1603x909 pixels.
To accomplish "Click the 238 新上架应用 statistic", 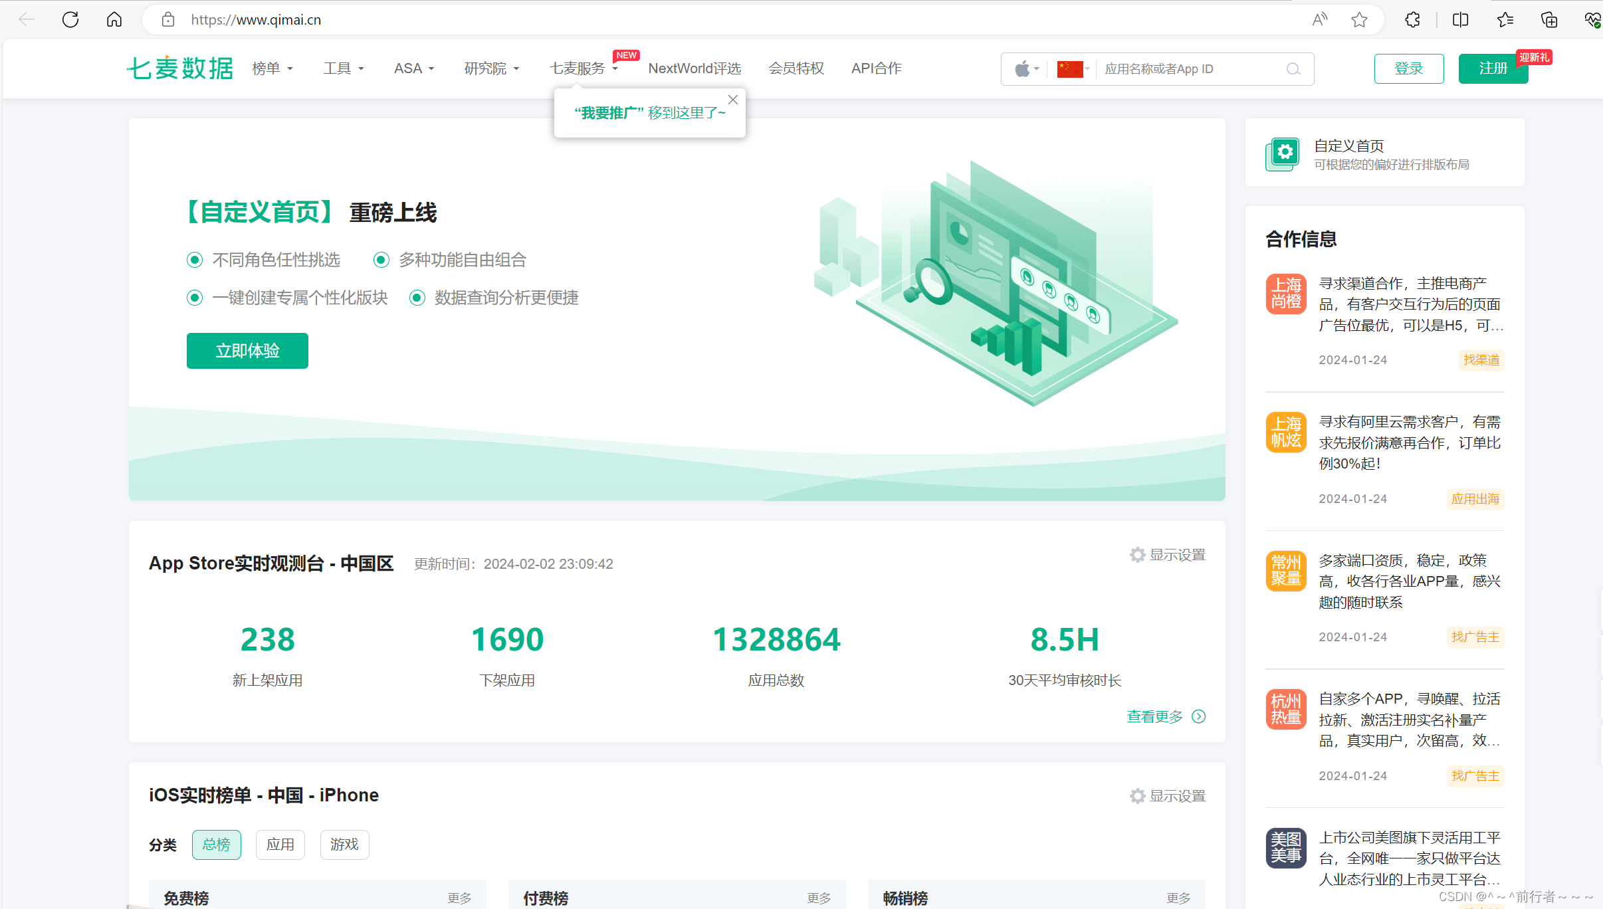I will tap(267, 655).
